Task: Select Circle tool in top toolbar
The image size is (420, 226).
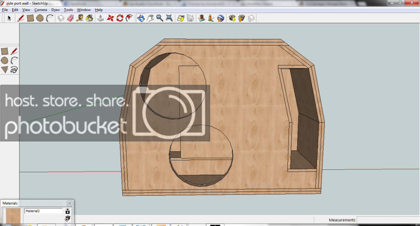Action: tap(40, 18)
